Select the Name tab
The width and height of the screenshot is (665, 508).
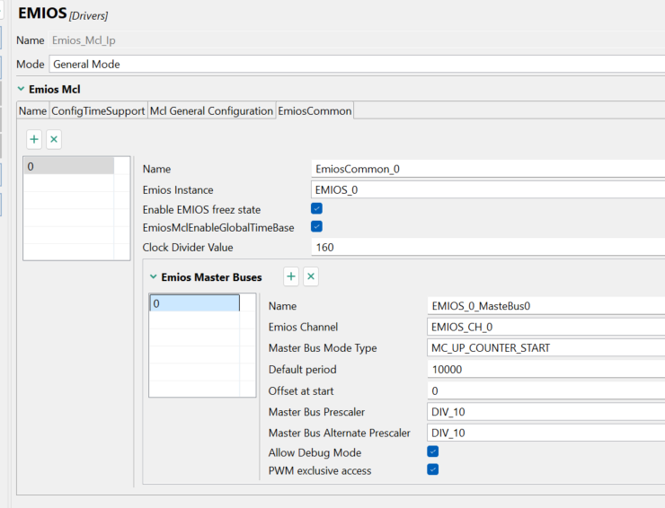32,110
